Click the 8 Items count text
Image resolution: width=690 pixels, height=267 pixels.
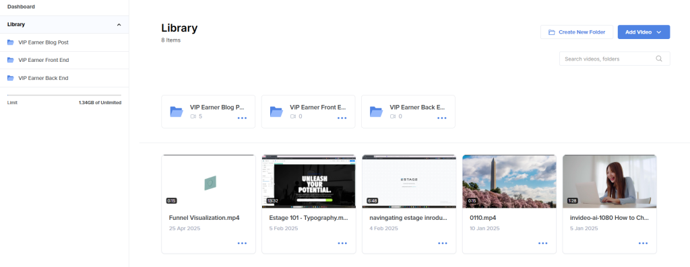[x=170, y=40]
